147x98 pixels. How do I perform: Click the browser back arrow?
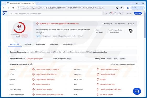tap(4, 8)
